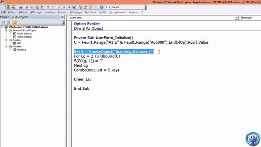Image resolution: width=261 pixels, height=147 pixels.
Task: Open toolbar options overflow arrow
Action: 146,7
